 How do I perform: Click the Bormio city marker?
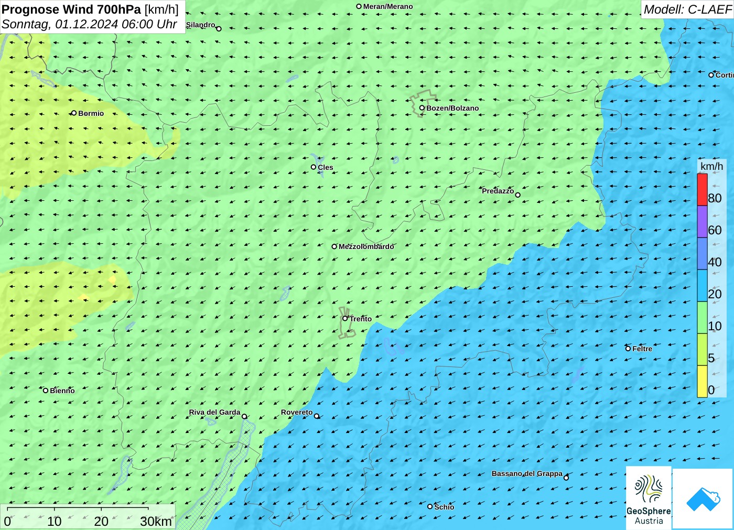pos(74,113)
